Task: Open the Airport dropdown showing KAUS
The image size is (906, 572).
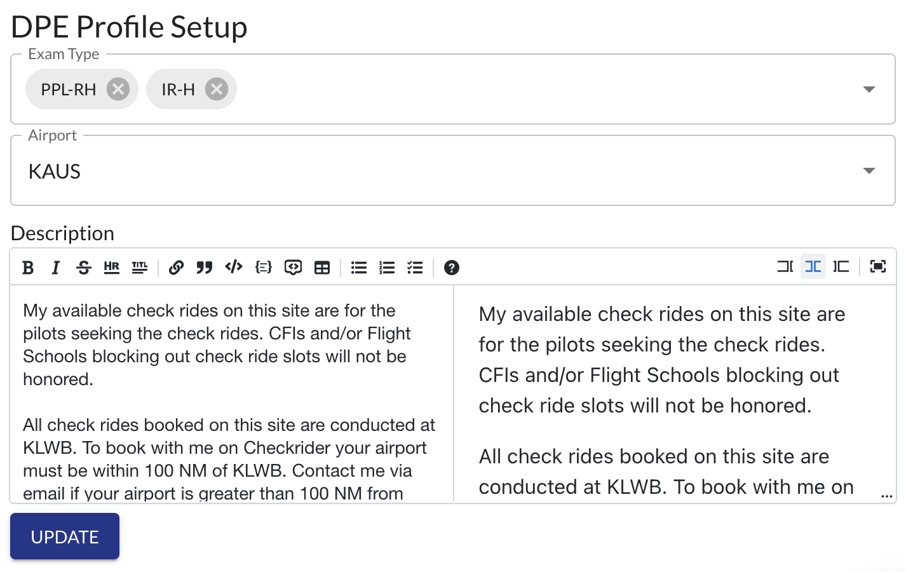Action: 869,171
